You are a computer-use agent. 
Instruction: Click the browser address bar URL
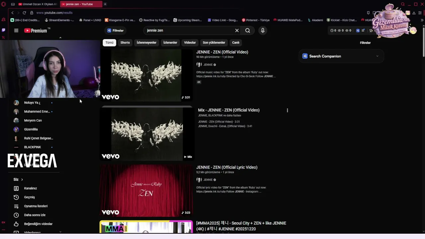54,13
